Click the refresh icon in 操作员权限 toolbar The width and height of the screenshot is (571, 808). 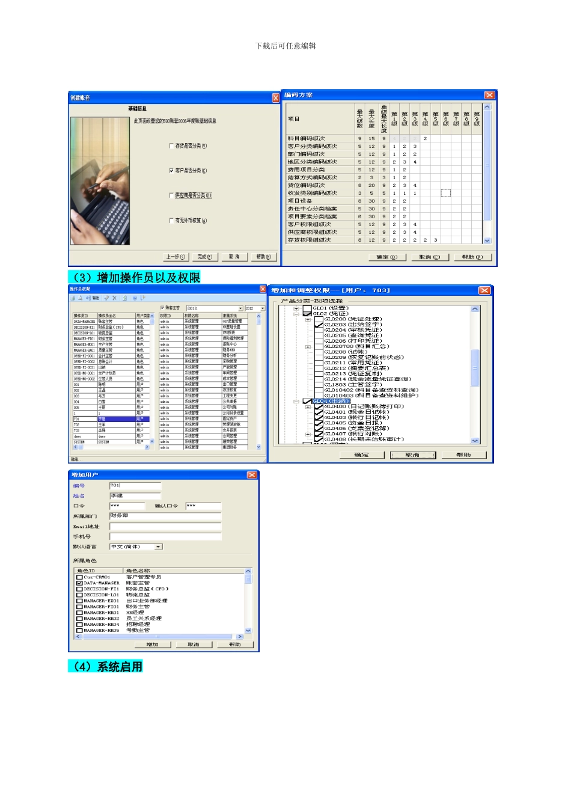tap(124, 298)
